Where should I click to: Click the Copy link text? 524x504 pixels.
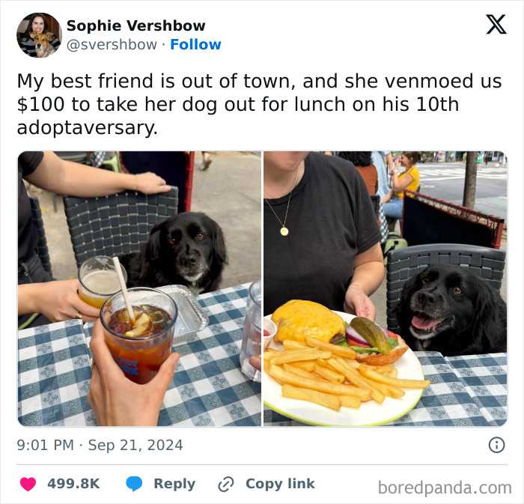pos(280,484)
